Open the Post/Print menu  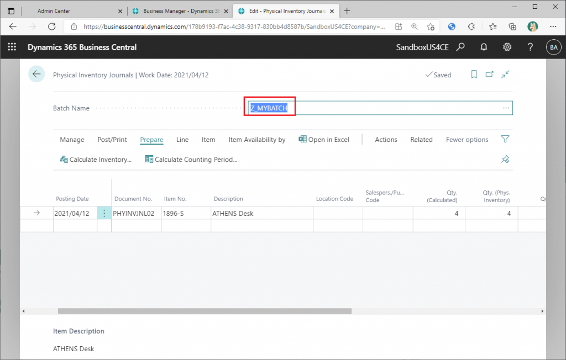(112, 140)
